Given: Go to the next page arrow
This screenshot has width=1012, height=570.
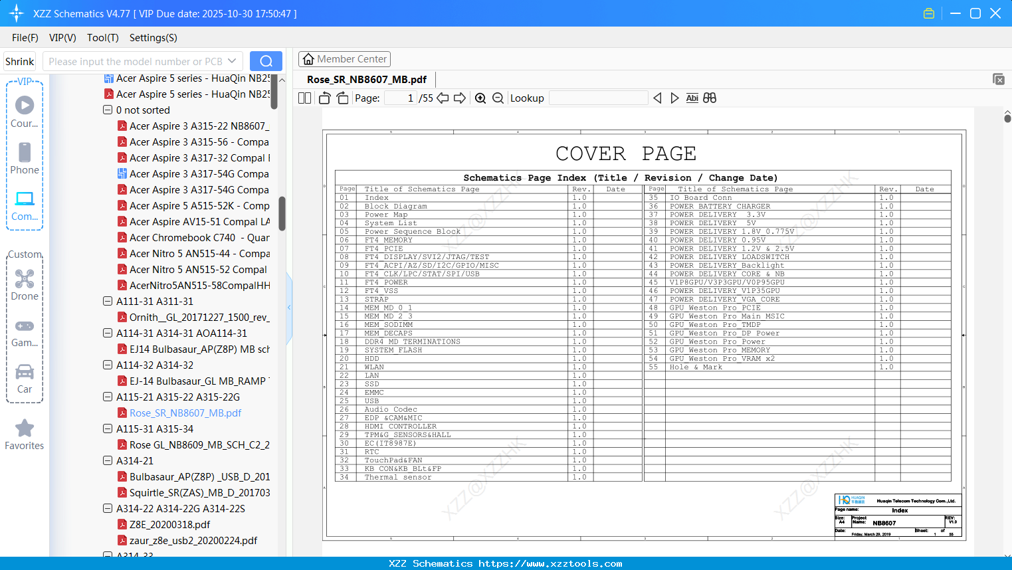Looking at the screenshot, I should 459,98.
